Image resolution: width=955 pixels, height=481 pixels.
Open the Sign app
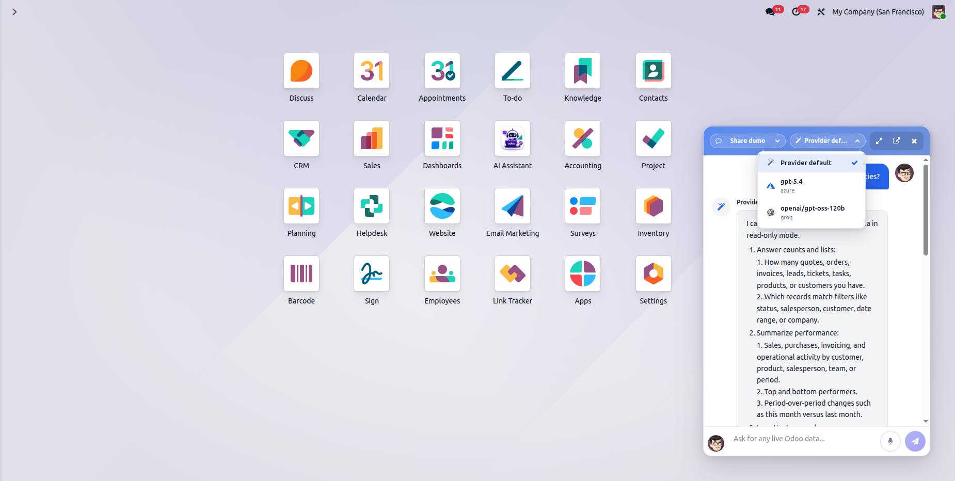click(372, 274)
